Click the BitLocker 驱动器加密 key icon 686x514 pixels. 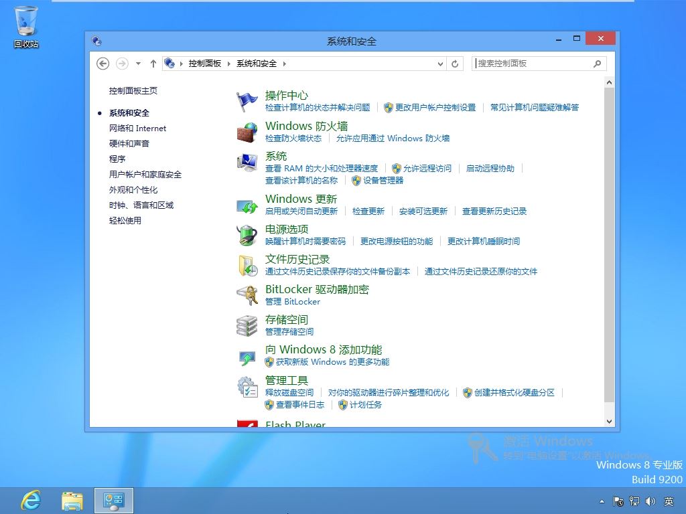(x=247, y=296)
